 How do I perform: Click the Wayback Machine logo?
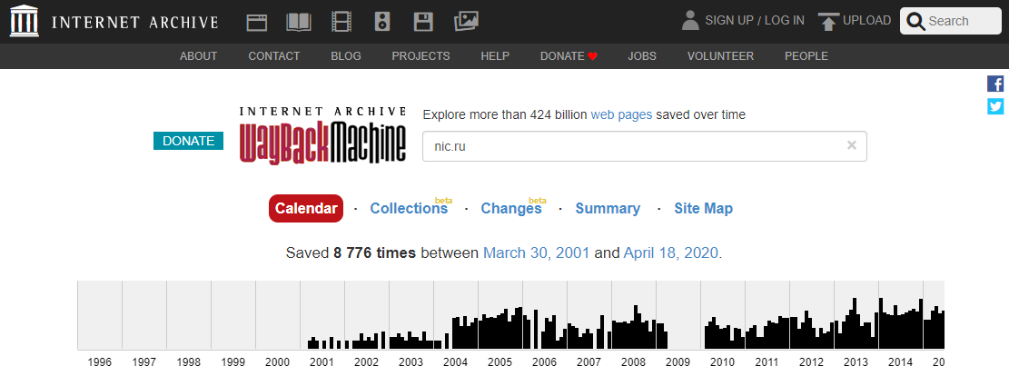click(323, 135)
